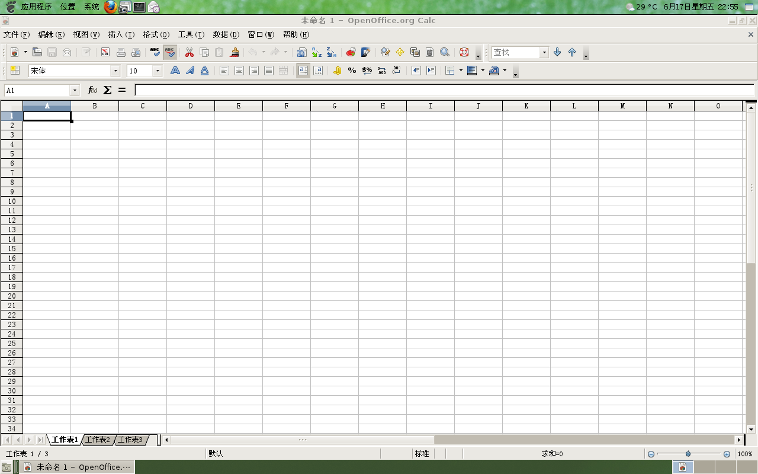Switch to the 工作表3 sheet tab
The height and width of the screenshot is (474, 758).
point(130,440)
